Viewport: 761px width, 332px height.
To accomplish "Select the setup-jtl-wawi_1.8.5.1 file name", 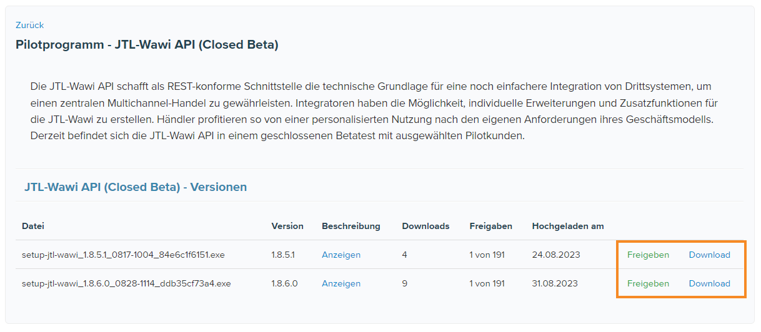I will click(x=123, y=255).
